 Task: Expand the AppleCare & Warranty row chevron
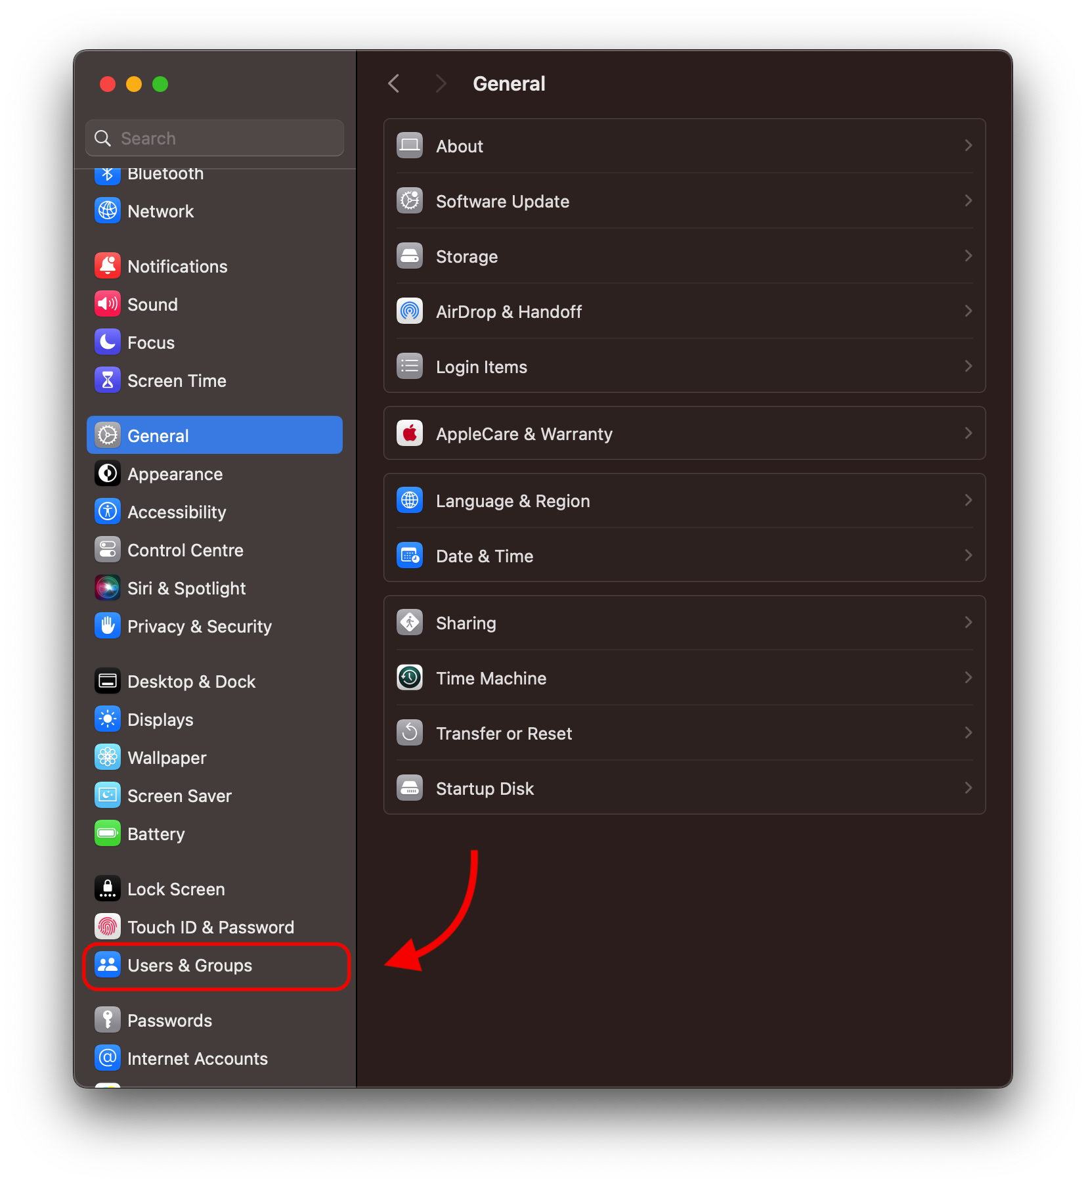[x=968, y=433]
